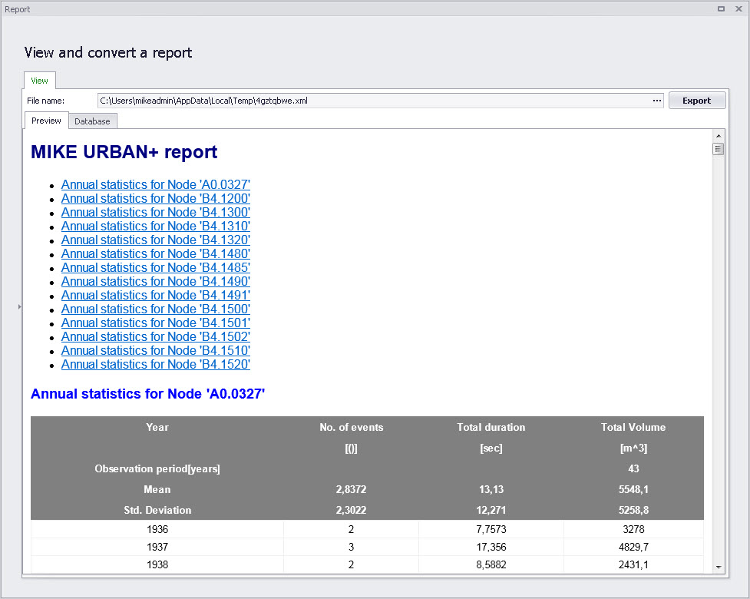This screenshot has width=750, height=599.
Task: Jump to Node 'B4.1520' statistics link
Action: (156, 365)
